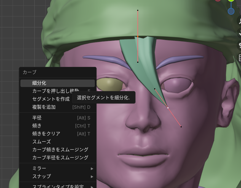241x188 pixels.
Task: Click the blue Z axis gizmo circle
Action: tap(231, 11)
